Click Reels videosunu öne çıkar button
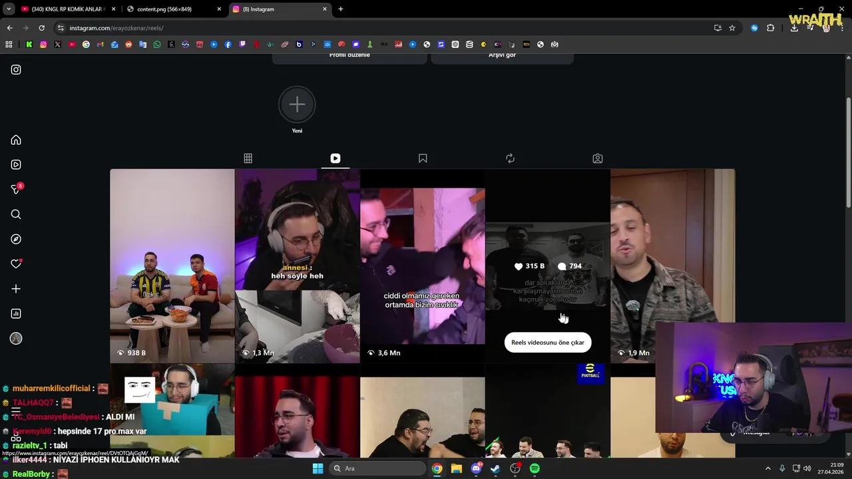This screenshot has height=479, width=852. [x=548, y=343]
